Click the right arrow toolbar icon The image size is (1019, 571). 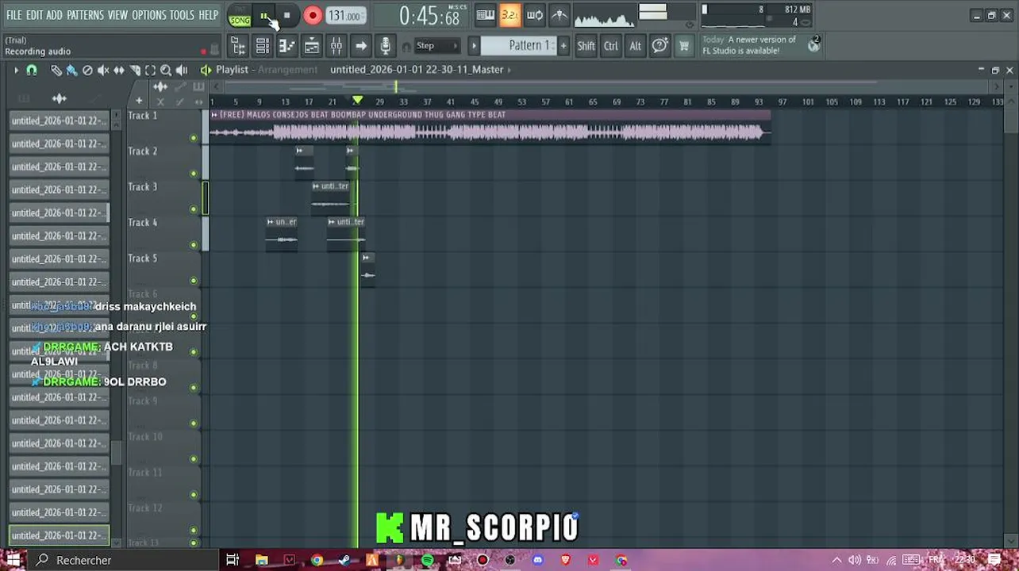[x=361, y=46]
